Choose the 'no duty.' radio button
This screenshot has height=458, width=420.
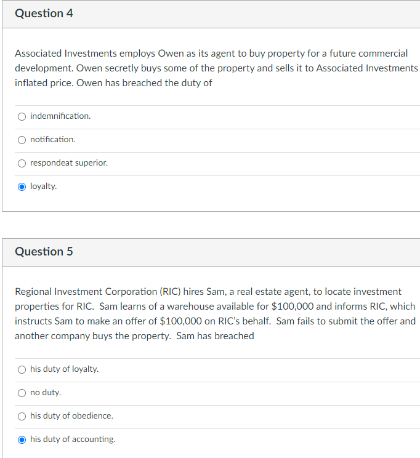coord(22,393)
